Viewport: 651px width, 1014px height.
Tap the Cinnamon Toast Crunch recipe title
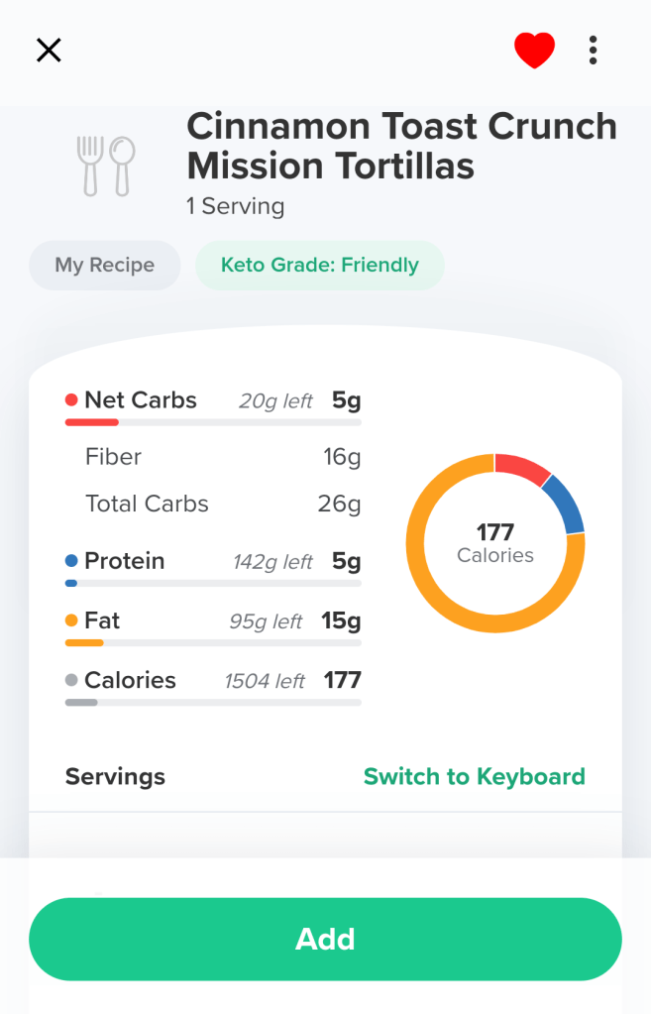click(401, 146)
